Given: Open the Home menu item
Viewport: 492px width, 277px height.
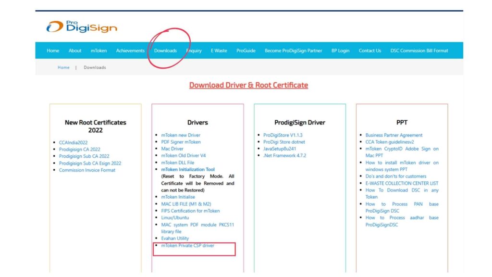Looking at the screenshot, I should click(x=53, y=50).
